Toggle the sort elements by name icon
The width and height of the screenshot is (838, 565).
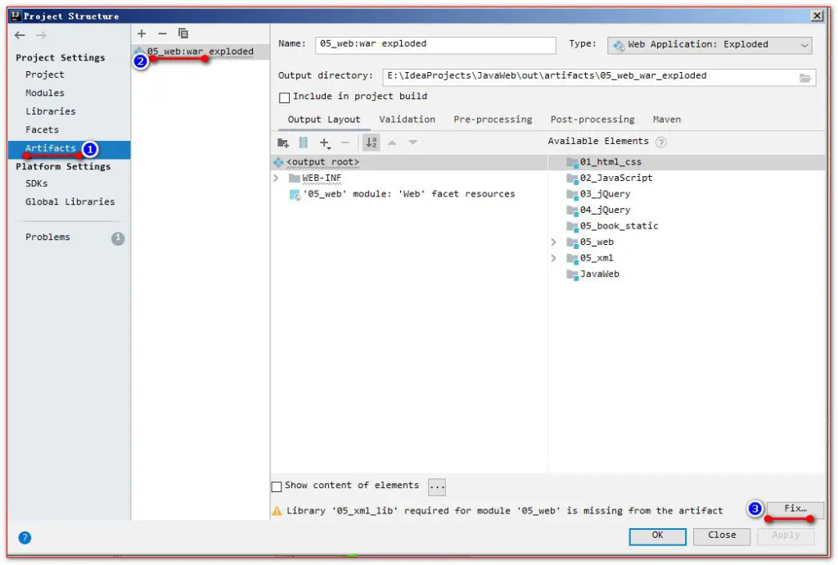[x=372, y=142]
